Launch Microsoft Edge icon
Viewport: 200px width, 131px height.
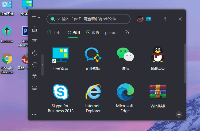click(125, 92)
